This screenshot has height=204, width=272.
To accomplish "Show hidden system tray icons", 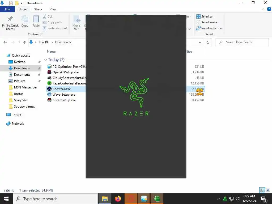I will 219,199.
